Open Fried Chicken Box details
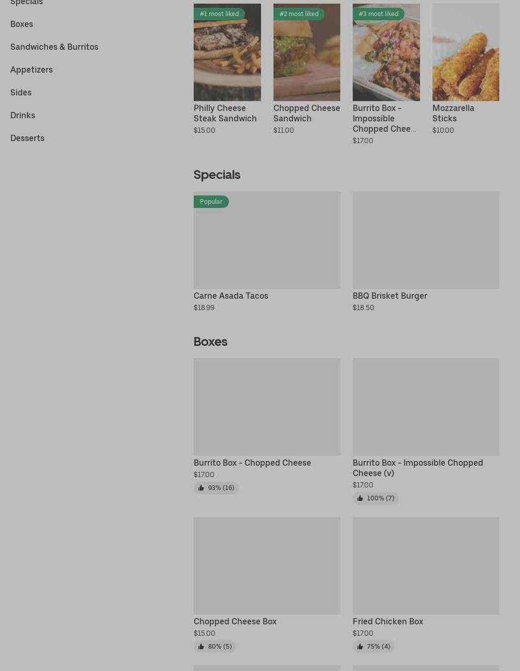The image size is (520, 671). tap(387, 621)
